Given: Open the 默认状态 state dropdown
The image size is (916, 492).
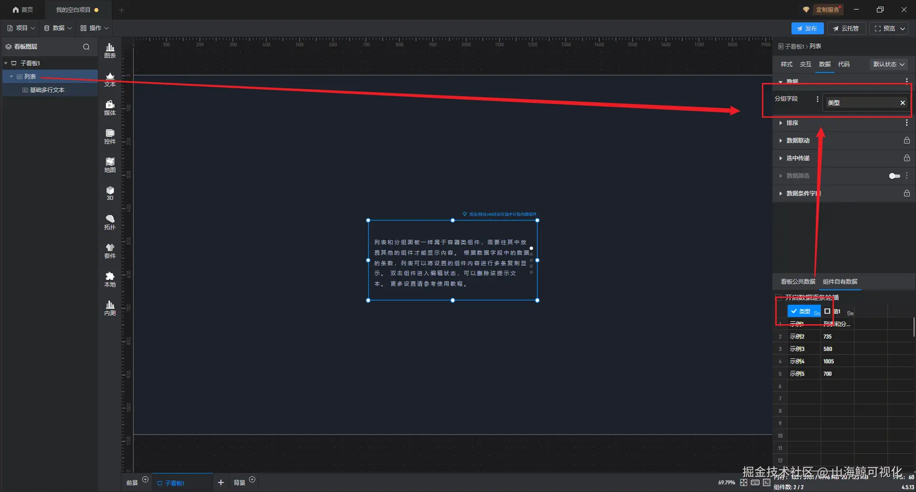Looking at the screenshot, I should 888,64.
